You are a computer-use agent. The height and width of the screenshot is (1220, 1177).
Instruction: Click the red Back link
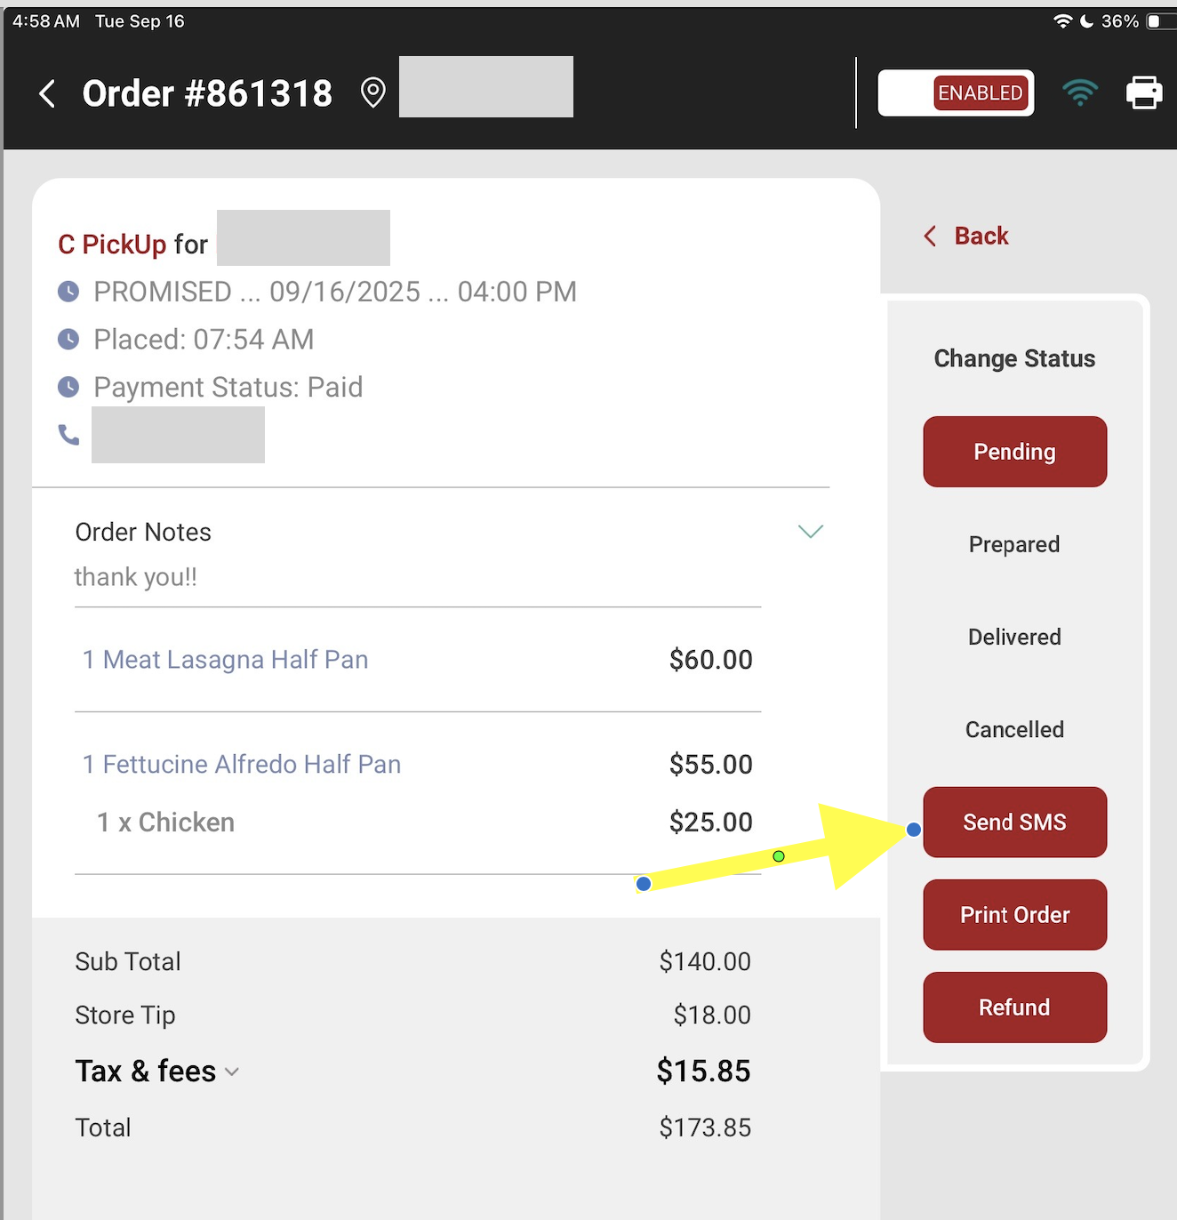pyautogui.click(x=966, y=236)
